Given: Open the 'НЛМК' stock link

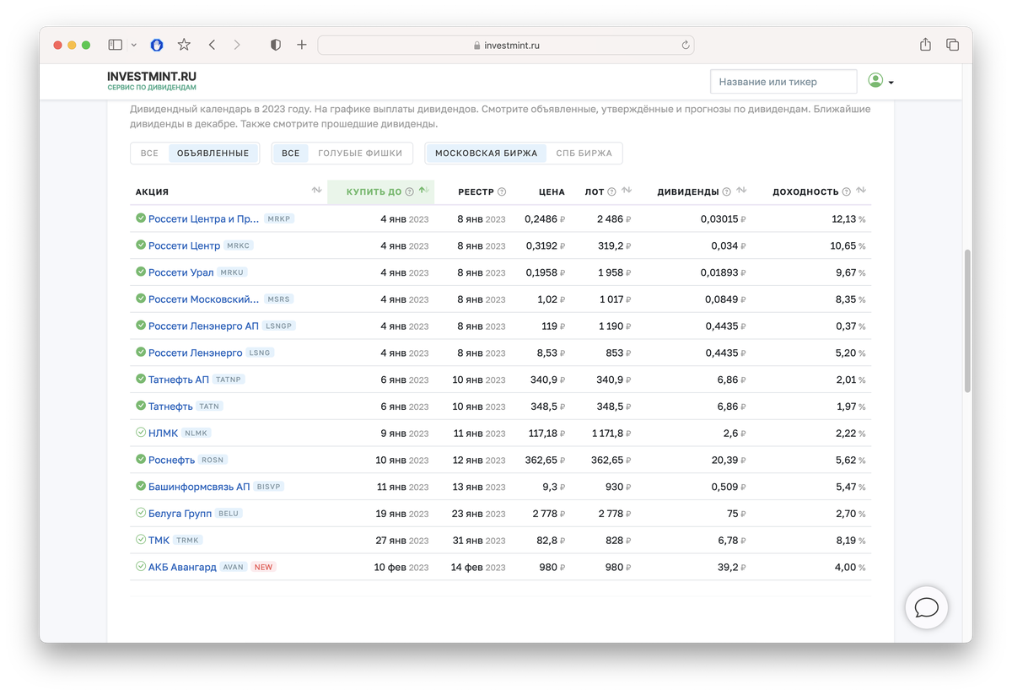Looking at the screenshot, I should tap(163, 434).
